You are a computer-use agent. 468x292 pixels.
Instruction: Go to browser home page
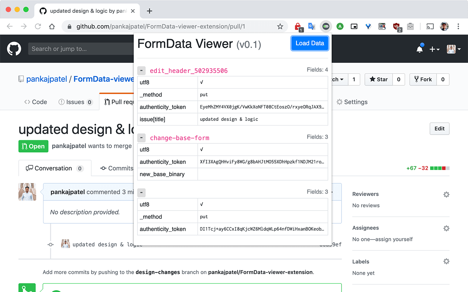click(52, 26)
